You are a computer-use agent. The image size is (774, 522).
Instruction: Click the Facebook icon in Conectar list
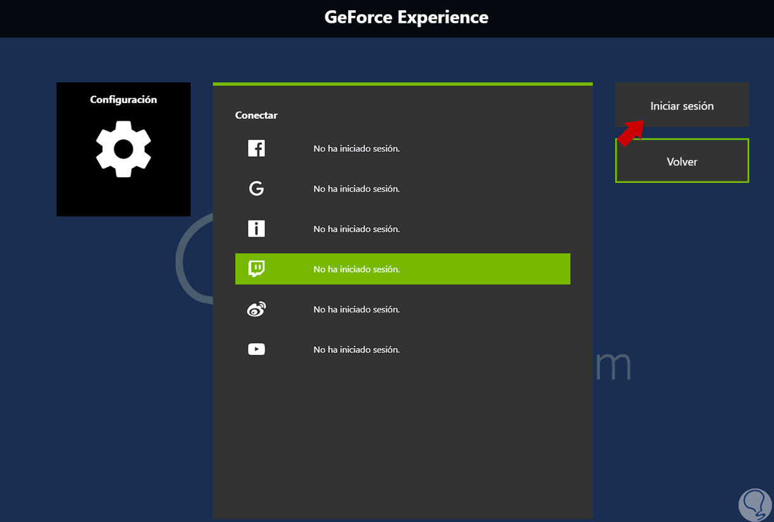coord(256,149)
